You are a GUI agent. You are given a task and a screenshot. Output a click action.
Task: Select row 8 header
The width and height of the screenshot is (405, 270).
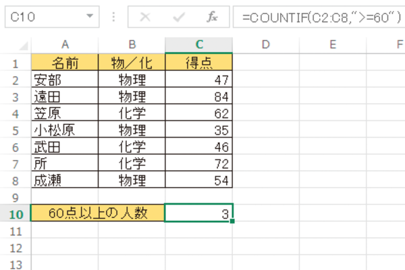[x=16, y=180]
